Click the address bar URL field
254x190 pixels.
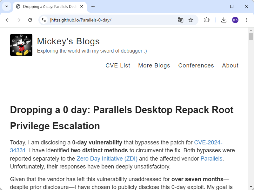pyautogui.click(x=111, y=20)
